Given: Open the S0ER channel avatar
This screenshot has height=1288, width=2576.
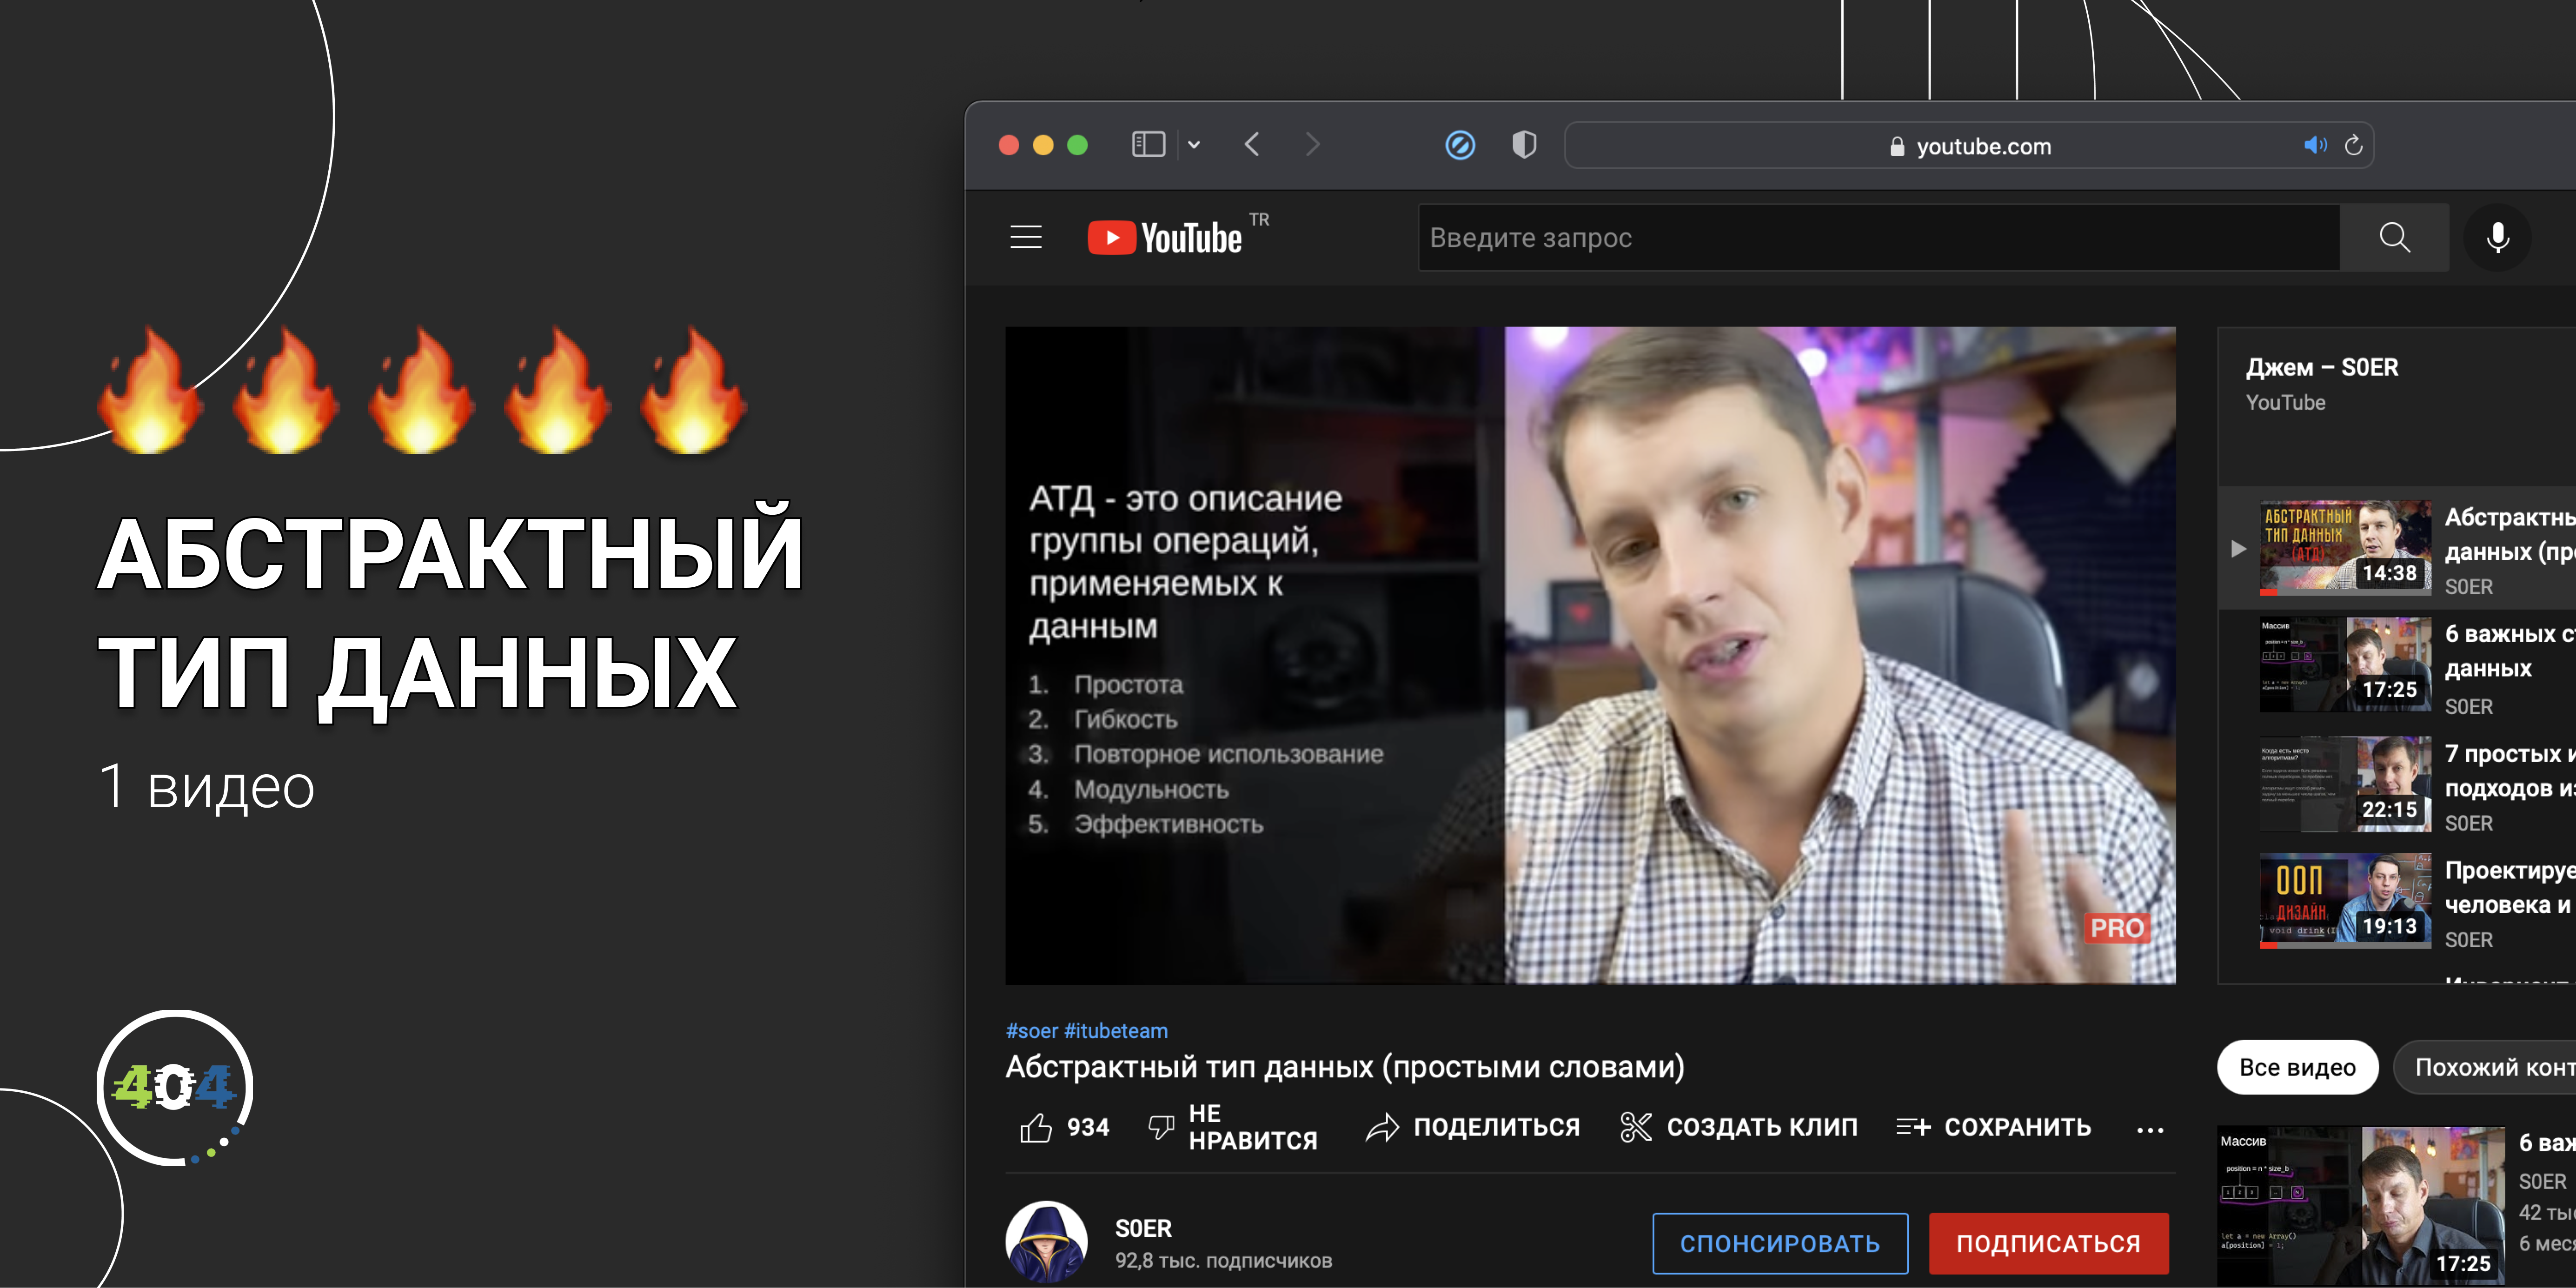Looking at the screenshot, I should click(x=1046, y=1242).
